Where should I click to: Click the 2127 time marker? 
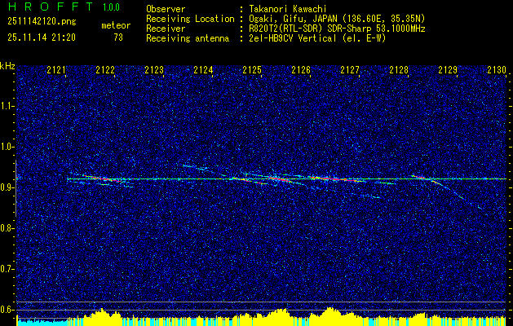tap(350, 70)
